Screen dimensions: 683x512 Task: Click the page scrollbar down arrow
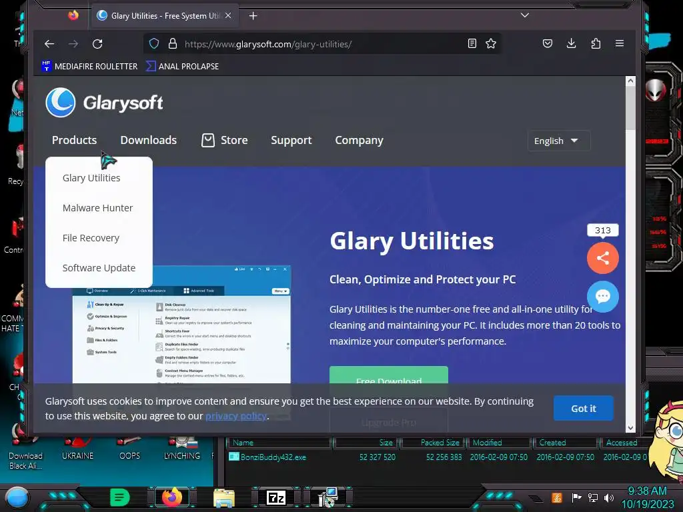[630, 428]
